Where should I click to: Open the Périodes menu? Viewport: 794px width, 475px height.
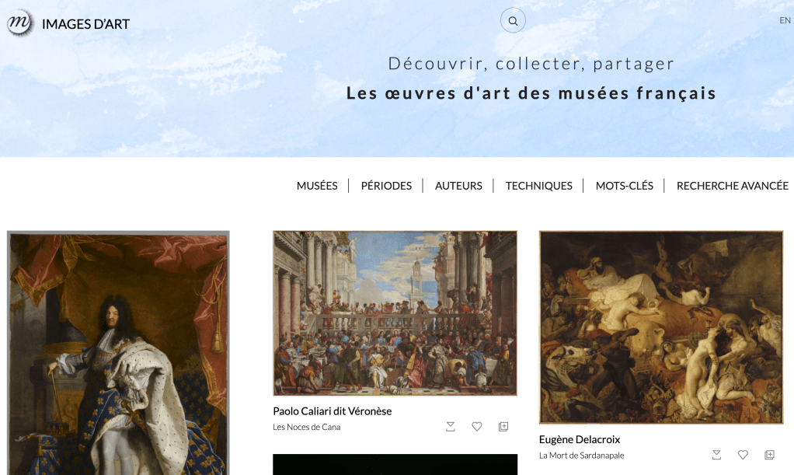[x=386, y=186]
